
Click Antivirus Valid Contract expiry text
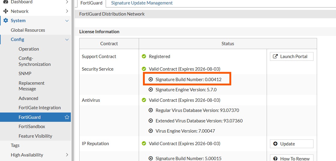coord(184,100)
